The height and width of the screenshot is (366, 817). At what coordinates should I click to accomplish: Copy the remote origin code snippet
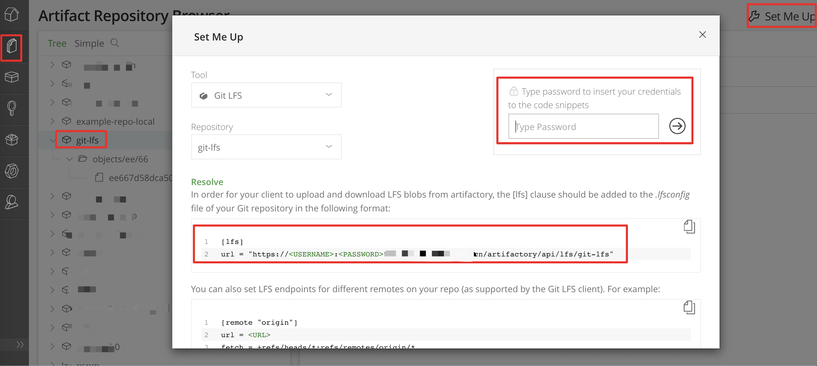pos(689,307)
